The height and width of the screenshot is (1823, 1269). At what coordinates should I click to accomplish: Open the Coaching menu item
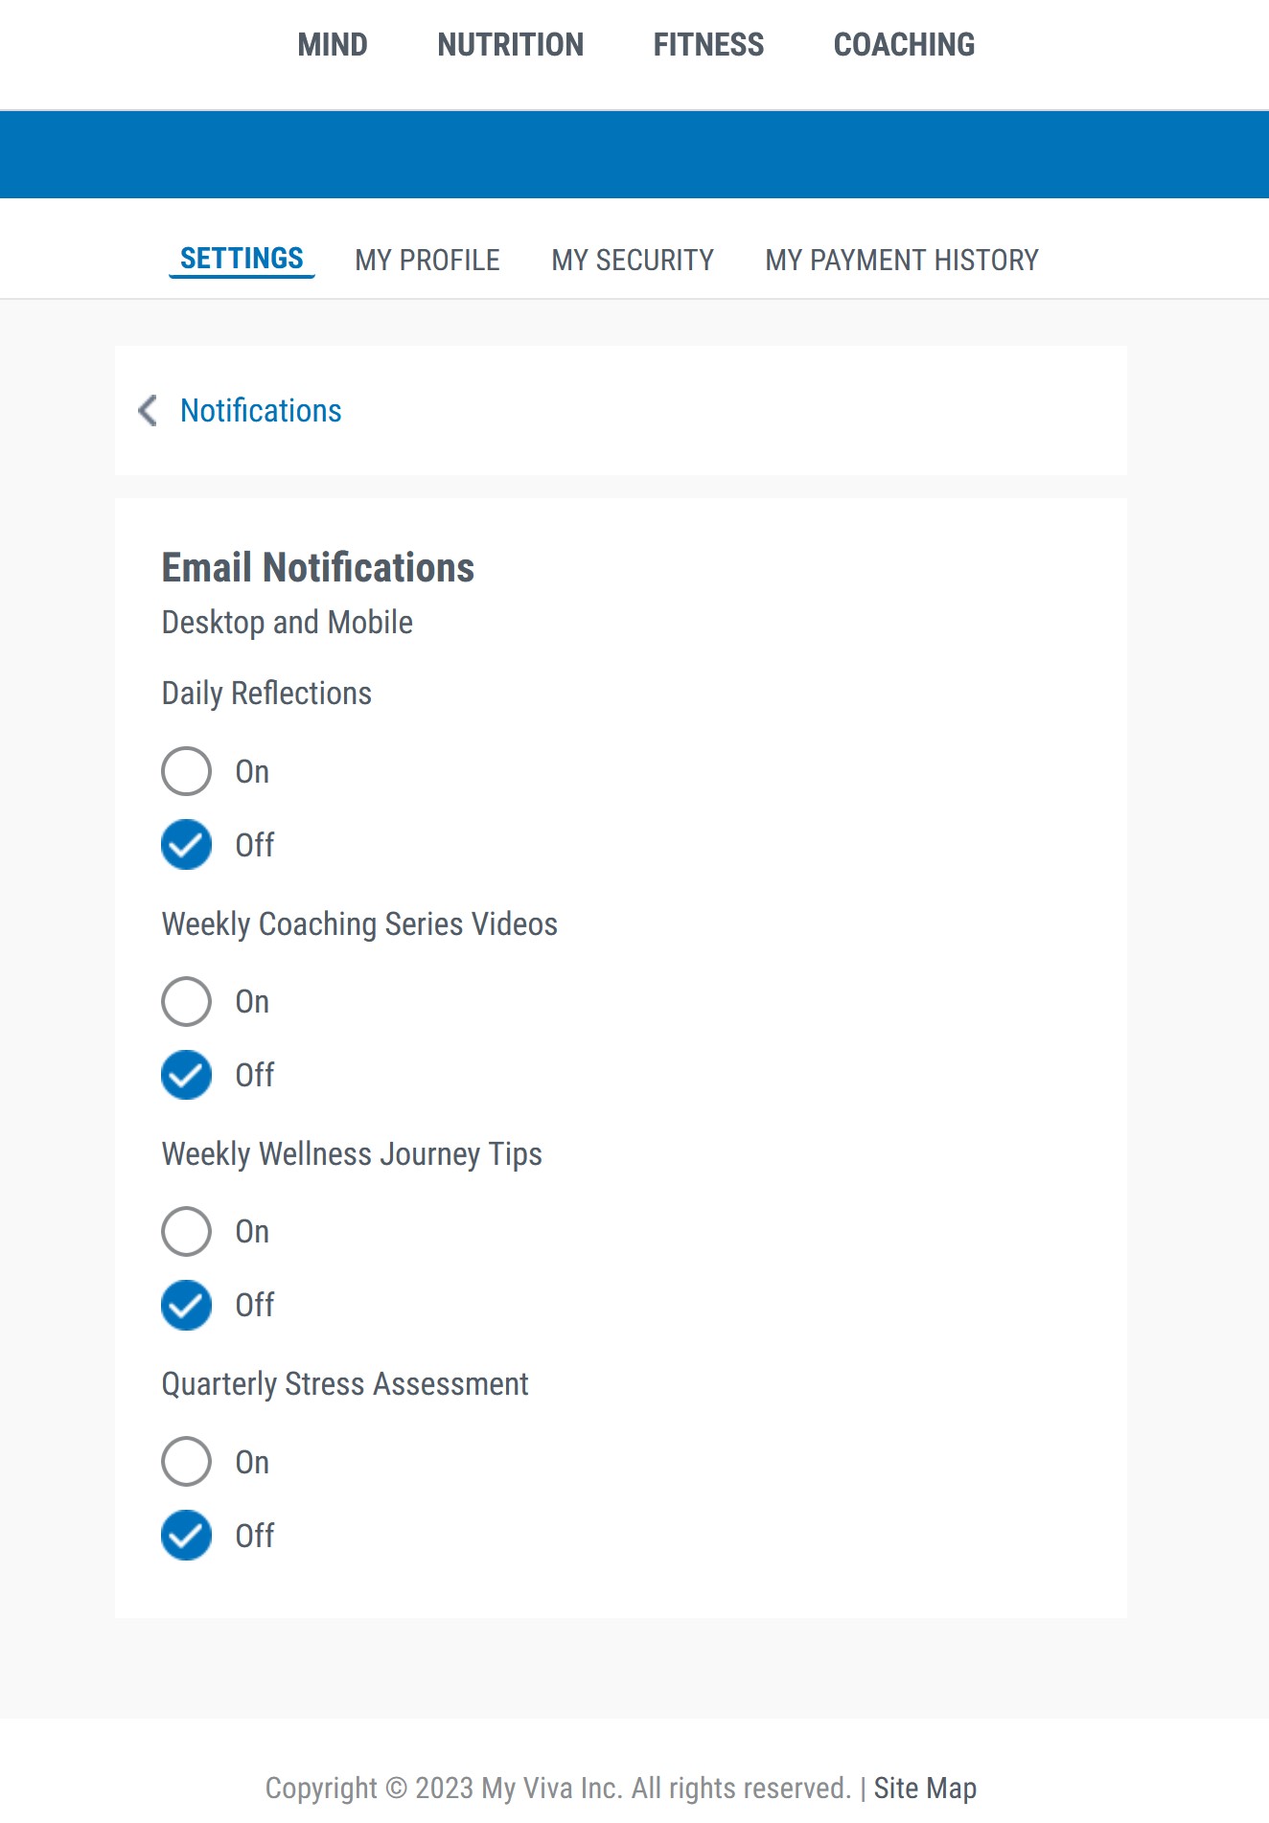coord(904,45)
